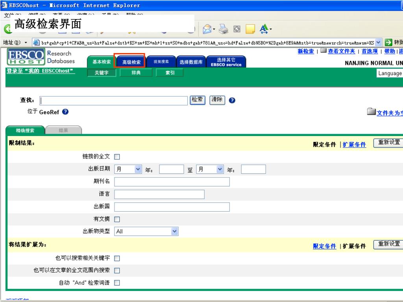This screenshot has height=302, width=403.
Task: Click the folder icon before 查看文件夹
Action: [x=324, y=51]
